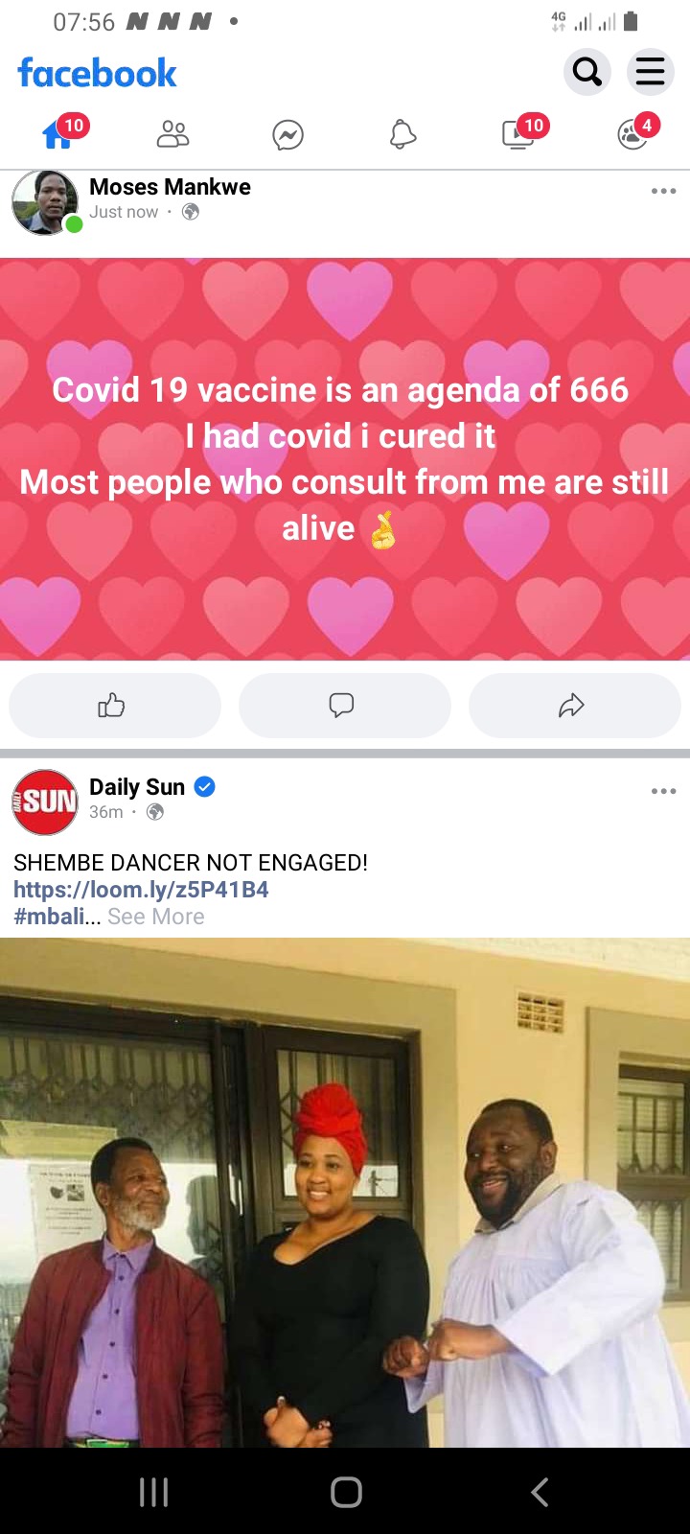The height and width of the screenshot is (1534, 690).
Task: Like Moses Mankwe's post
Action: pyautogui.click(x=115, y=706)
